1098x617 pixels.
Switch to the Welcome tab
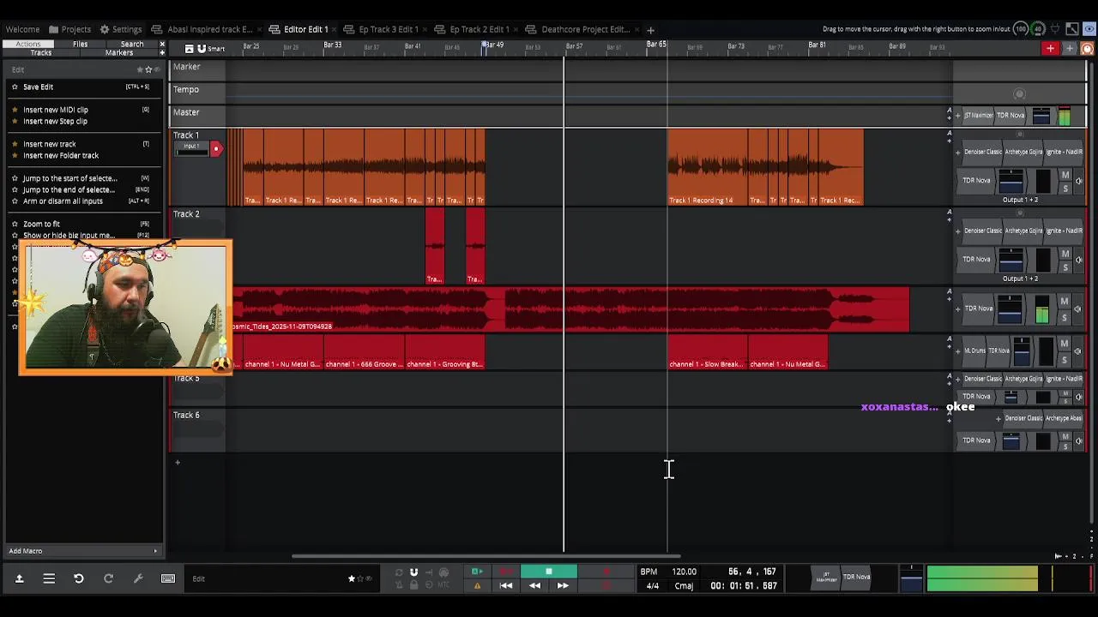click(22, 29)
